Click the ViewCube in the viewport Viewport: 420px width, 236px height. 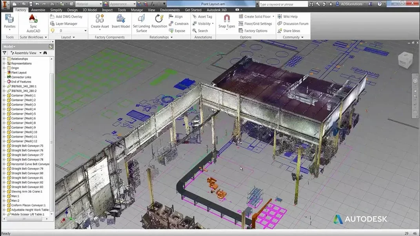pyautogui.click(x=405, y=60)
